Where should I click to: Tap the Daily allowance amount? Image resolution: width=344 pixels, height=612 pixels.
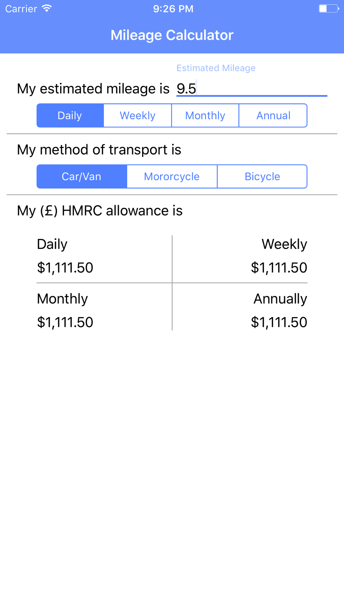point(65,268)
